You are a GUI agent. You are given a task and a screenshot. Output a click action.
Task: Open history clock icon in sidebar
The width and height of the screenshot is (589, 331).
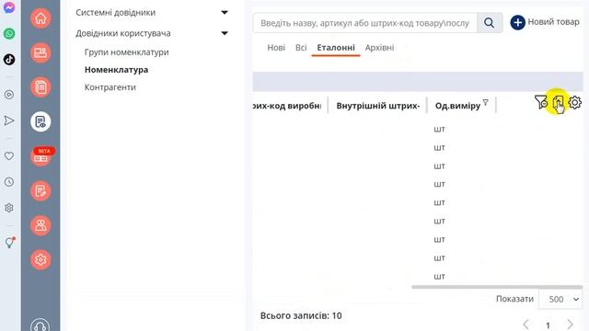click(x=9, y=182)
